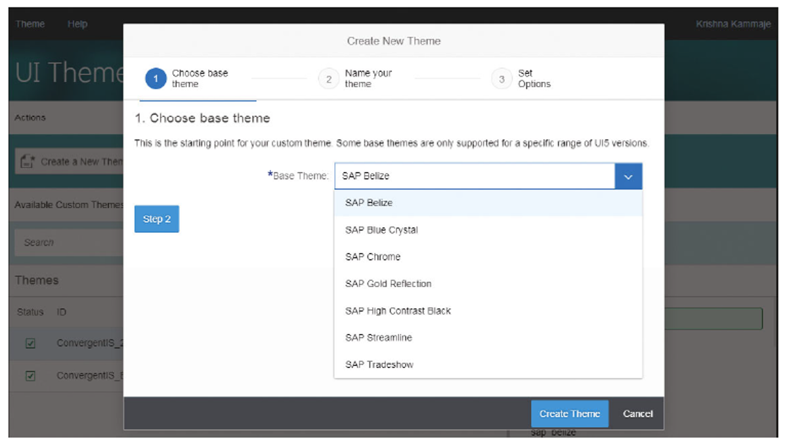
Task: Select SAP Streamline in the dropdown
Action: pyautogui.click(x=378, y=337)
